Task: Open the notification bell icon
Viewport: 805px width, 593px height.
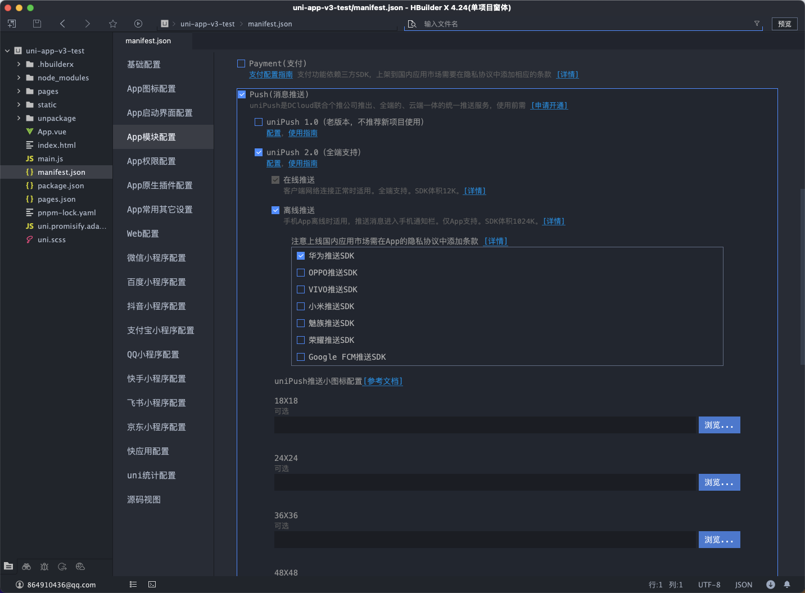Action: (787, 585)
